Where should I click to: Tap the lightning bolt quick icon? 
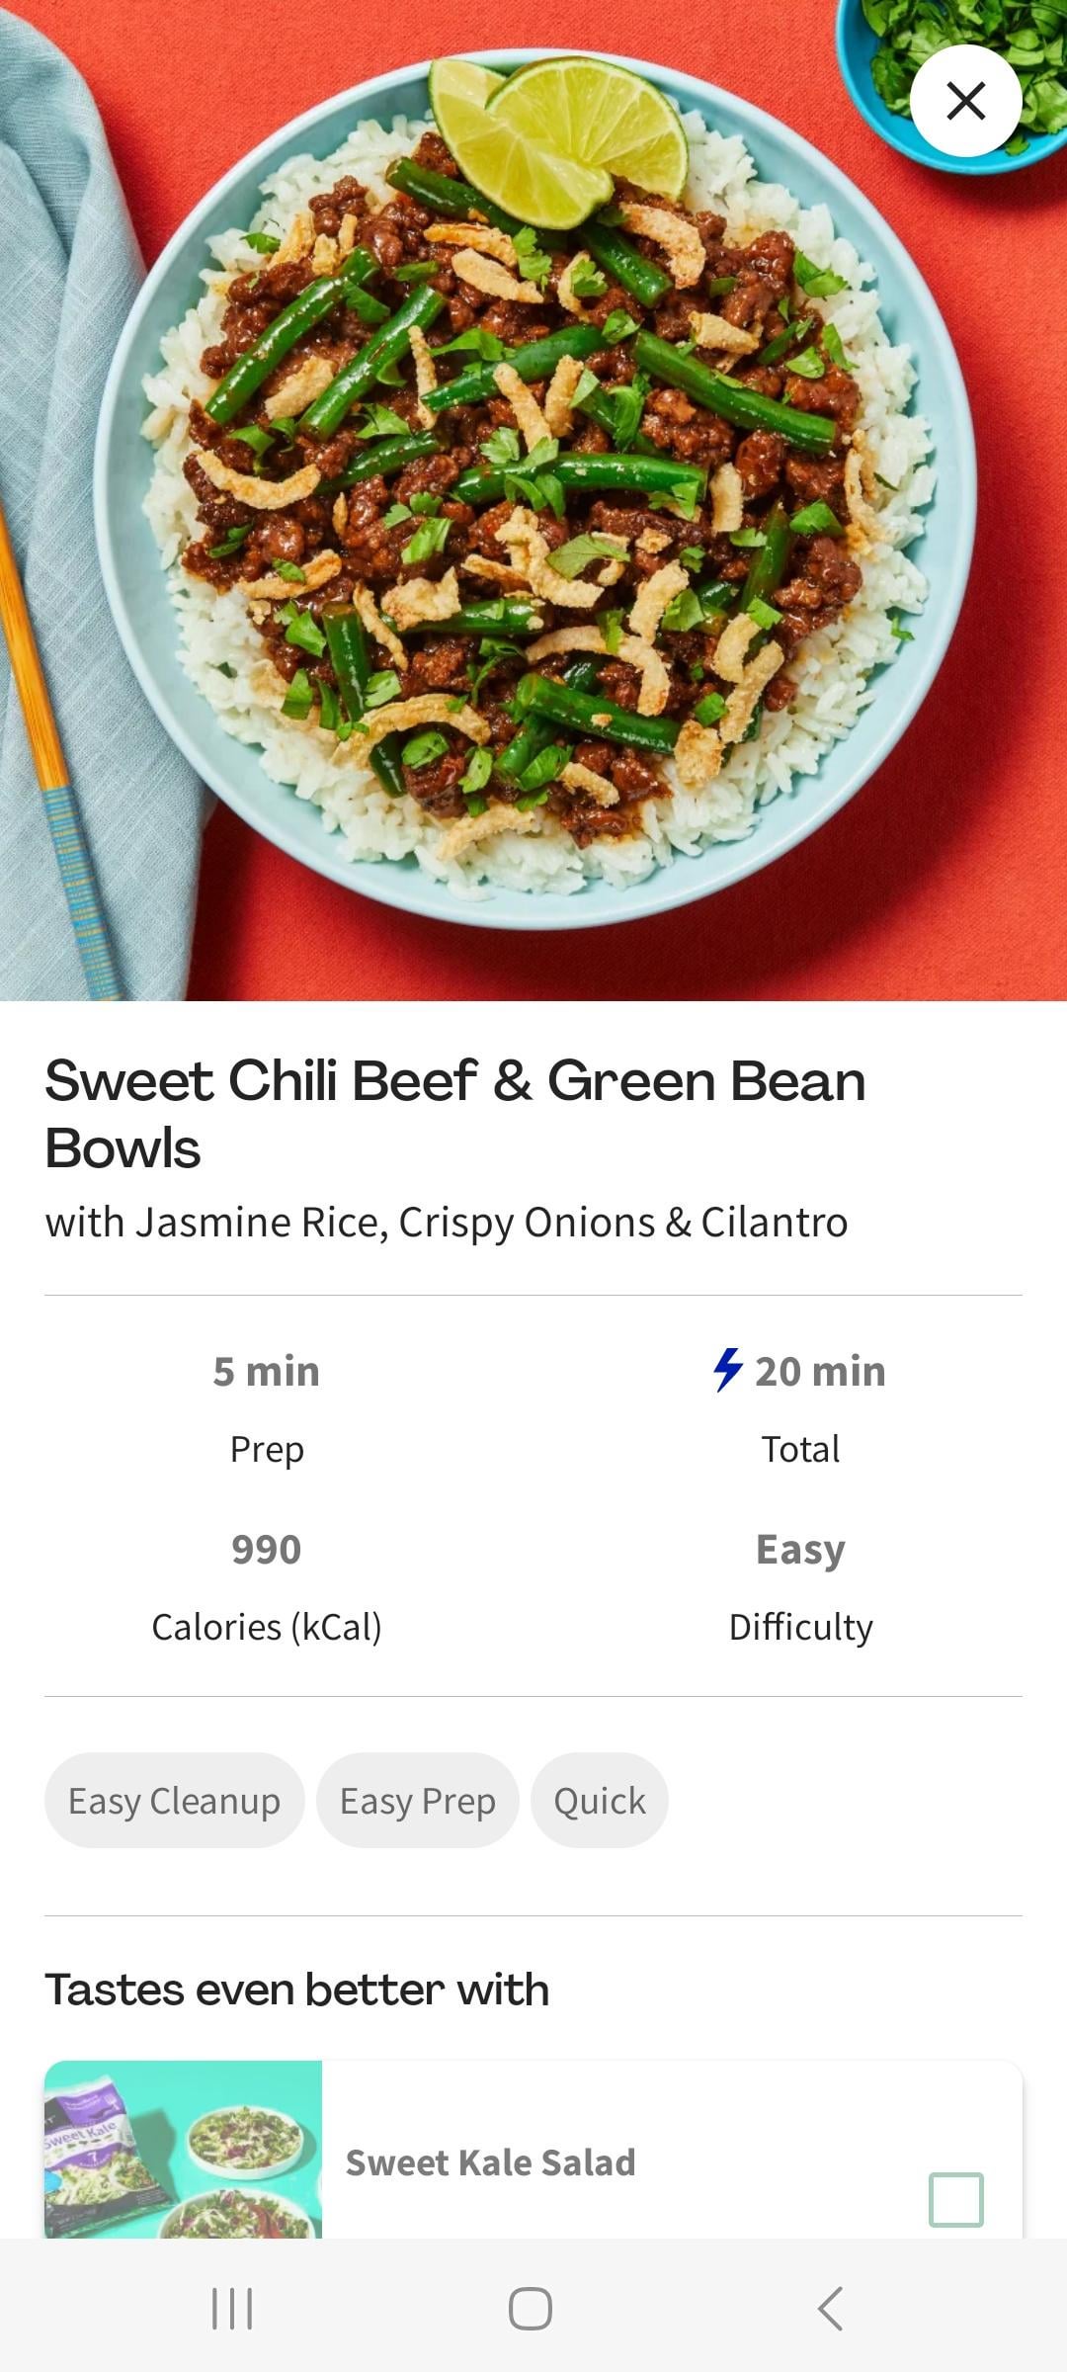[727, 1370]
